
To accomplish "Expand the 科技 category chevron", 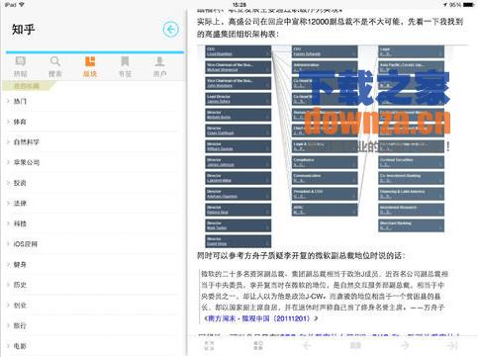I will (8, 223).
